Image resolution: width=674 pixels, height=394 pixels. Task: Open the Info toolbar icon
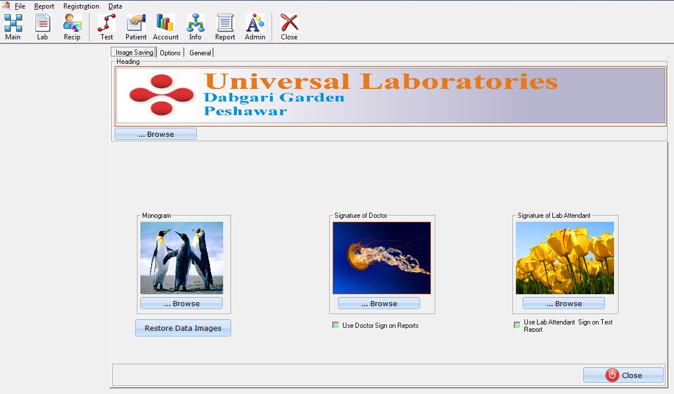[x=195, y=27]
